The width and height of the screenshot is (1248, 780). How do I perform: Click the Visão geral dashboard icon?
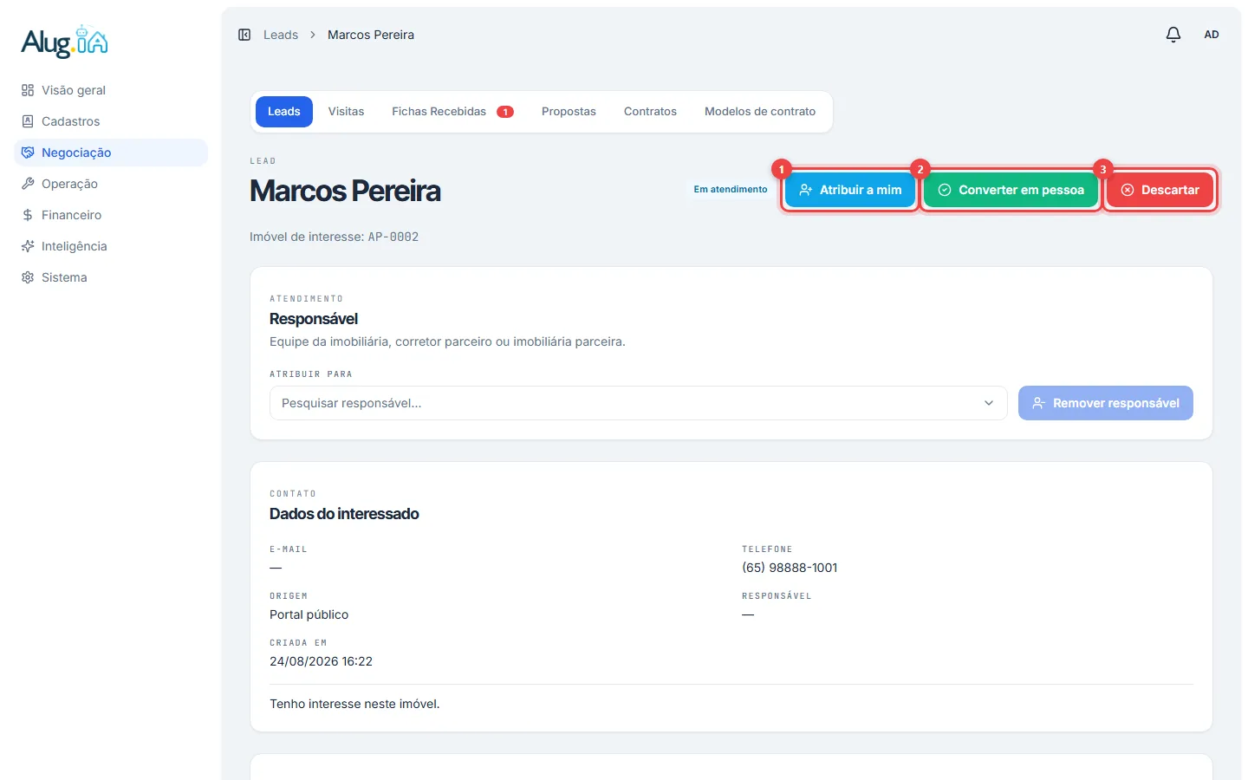[x=28, y=90]
